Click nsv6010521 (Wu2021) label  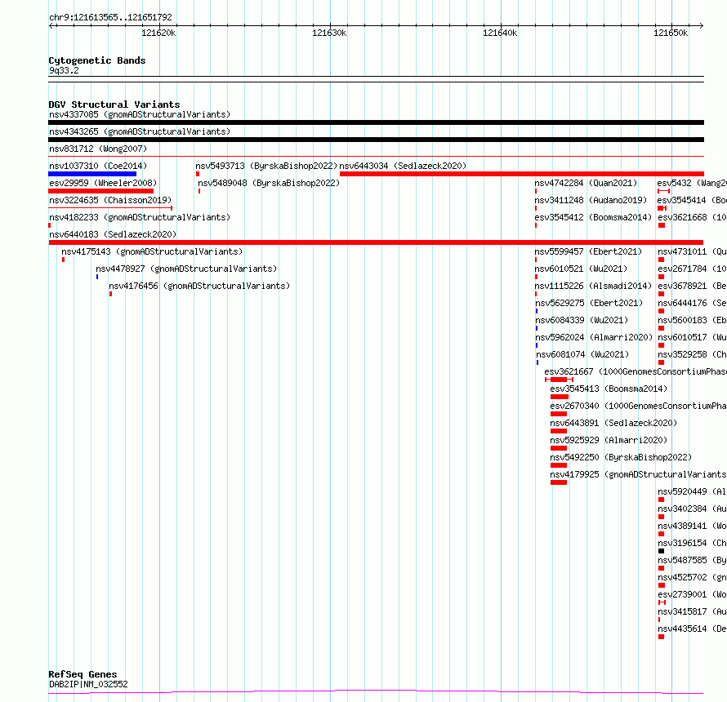click(581, 269)
